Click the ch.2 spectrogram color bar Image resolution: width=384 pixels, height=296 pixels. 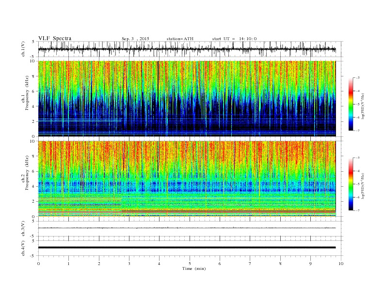(x=351, y=184)
